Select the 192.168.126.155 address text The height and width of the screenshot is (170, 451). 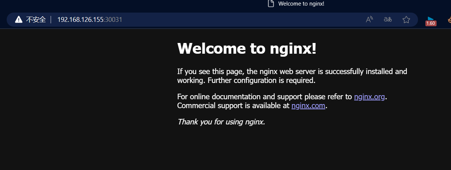[x=80, y=20]
